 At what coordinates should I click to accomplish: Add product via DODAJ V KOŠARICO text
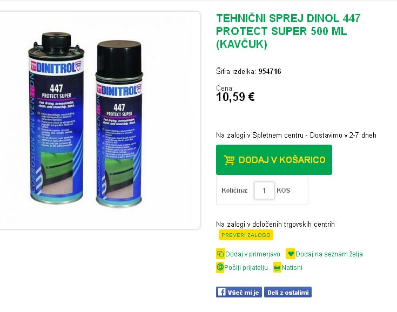point(282,160)
